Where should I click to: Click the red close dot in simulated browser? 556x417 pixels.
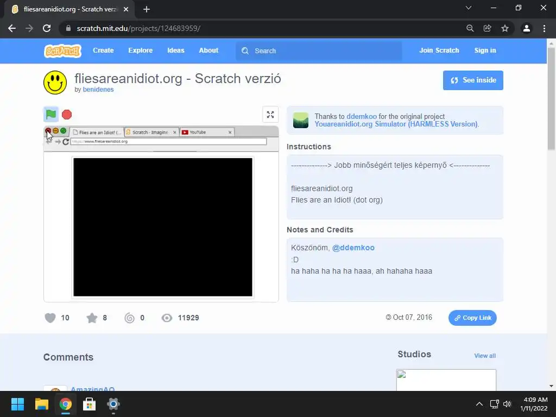point(48,131)
